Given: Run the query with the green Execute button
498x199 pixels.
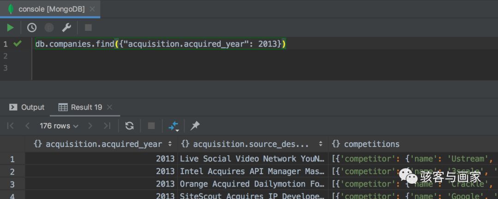Looking at the screenshot, I should (11, 28).
